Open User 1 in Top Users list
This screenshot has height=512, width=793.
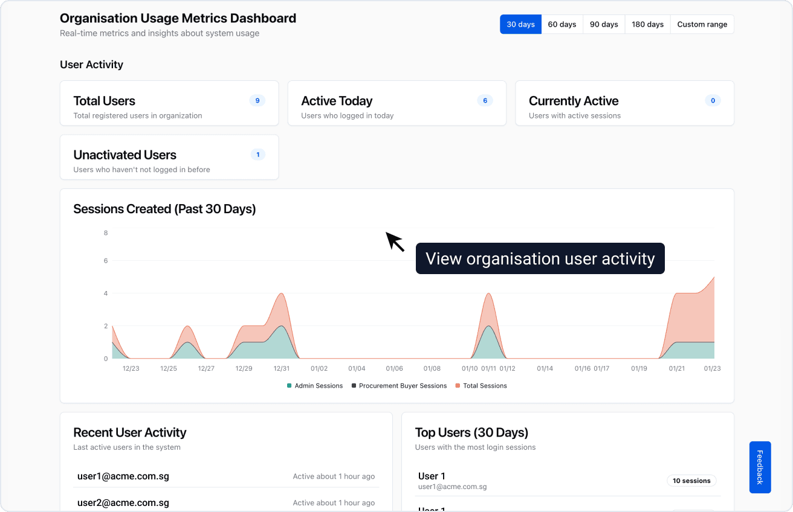point(432,476)
